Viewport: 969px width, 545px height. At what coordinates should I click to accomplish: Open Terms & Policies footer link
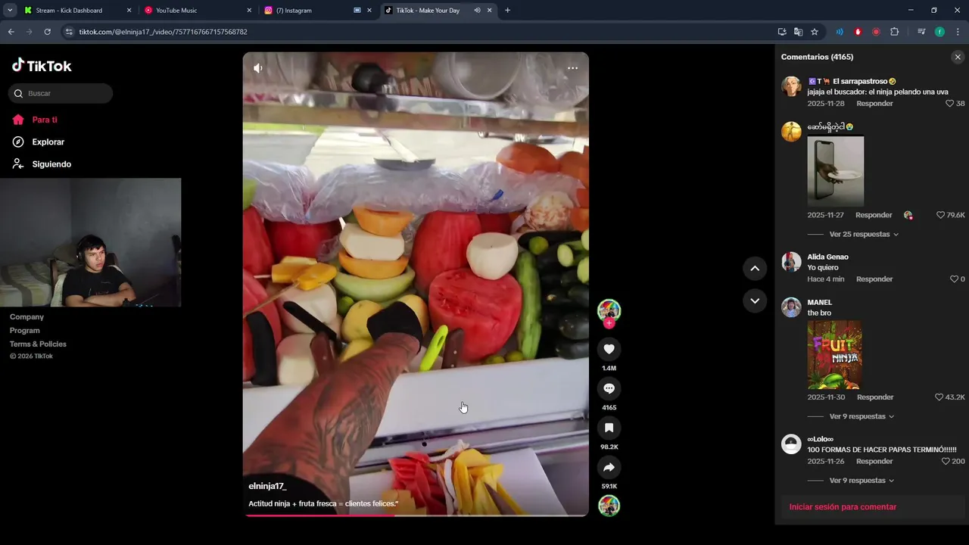point(38,344)
